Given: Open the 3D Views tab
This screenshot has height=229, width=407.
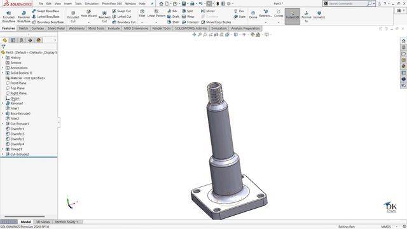Looking at the screenshot, I should (x=43, y=222).
